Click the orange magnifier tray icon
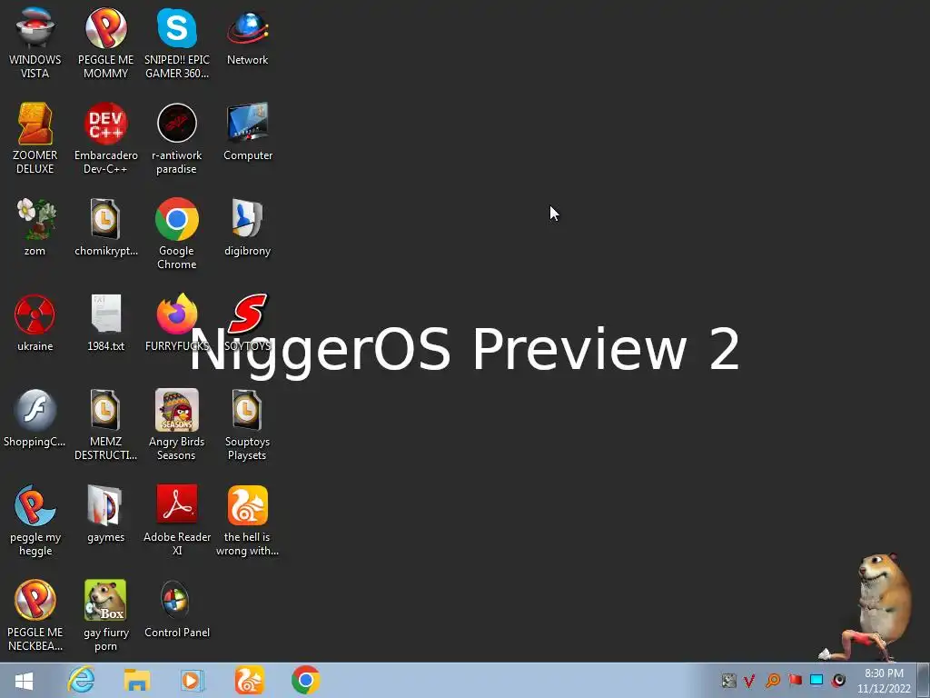Screen dimensions: 930x698 (772, 680)
